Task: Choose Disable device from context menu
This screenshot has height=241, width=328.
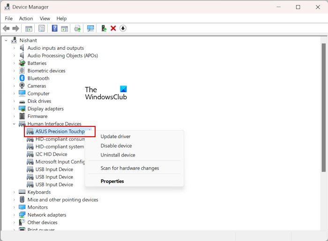Action: tap(116, 146)
